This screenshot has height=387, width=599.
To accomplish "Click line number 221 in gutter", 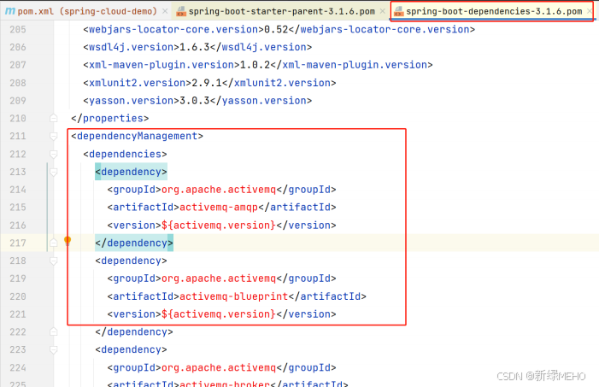I will 18,314.
